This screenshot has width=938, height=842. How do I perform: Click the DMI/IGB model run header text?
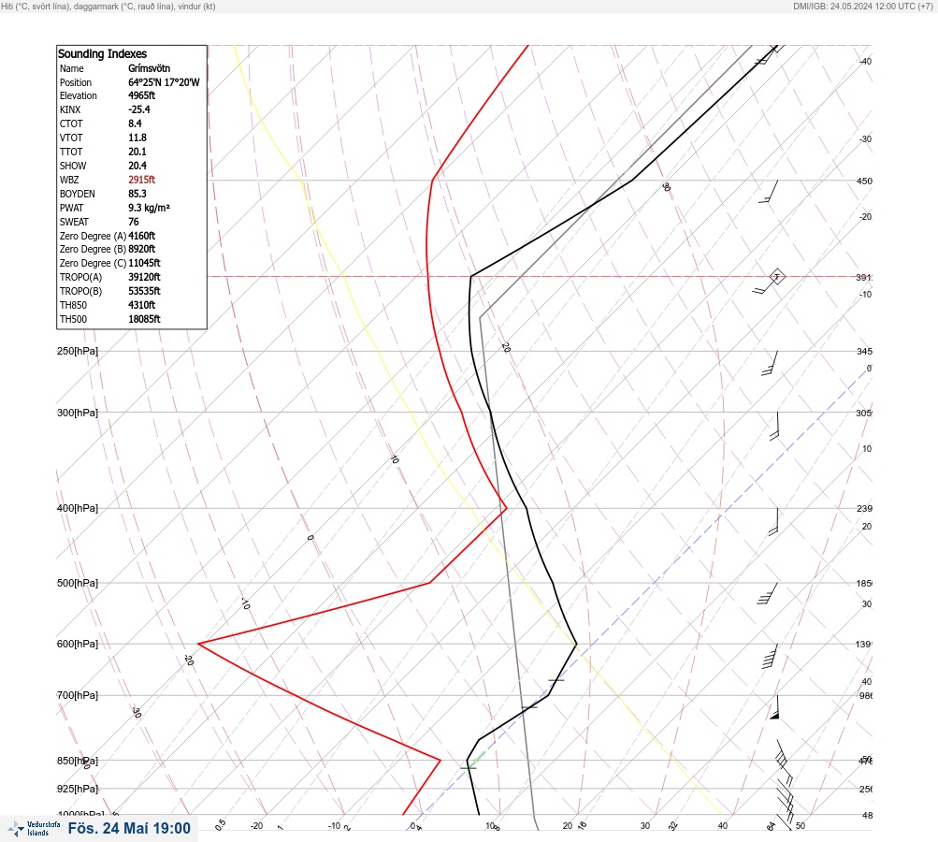coord(862,7)
